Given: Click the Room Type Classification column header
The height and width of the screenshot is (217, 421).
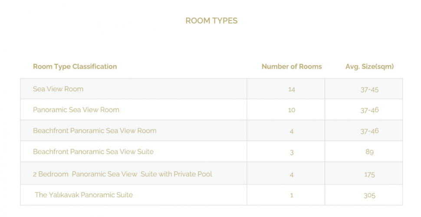Looking at the screenshot, I should pos(75,66).
